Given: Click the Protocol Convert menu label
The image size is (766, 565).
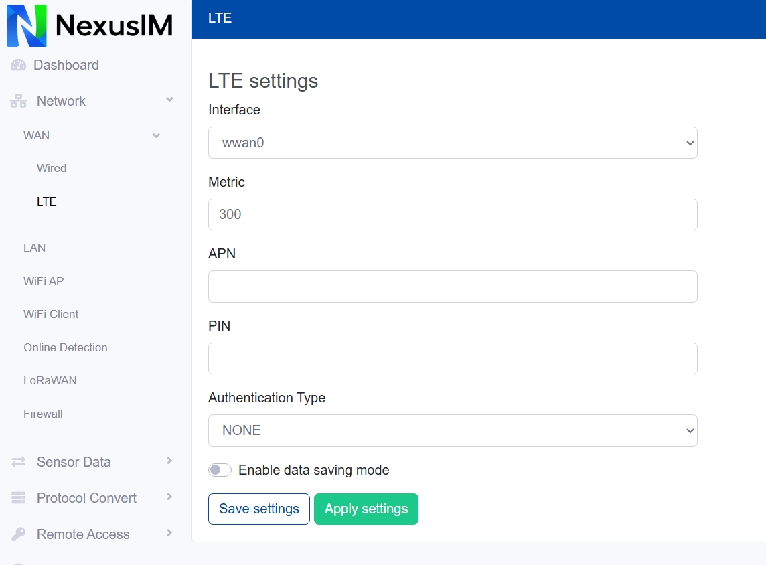Looking at the screenshot, I should pyautogui.click(x=86, y=498).
